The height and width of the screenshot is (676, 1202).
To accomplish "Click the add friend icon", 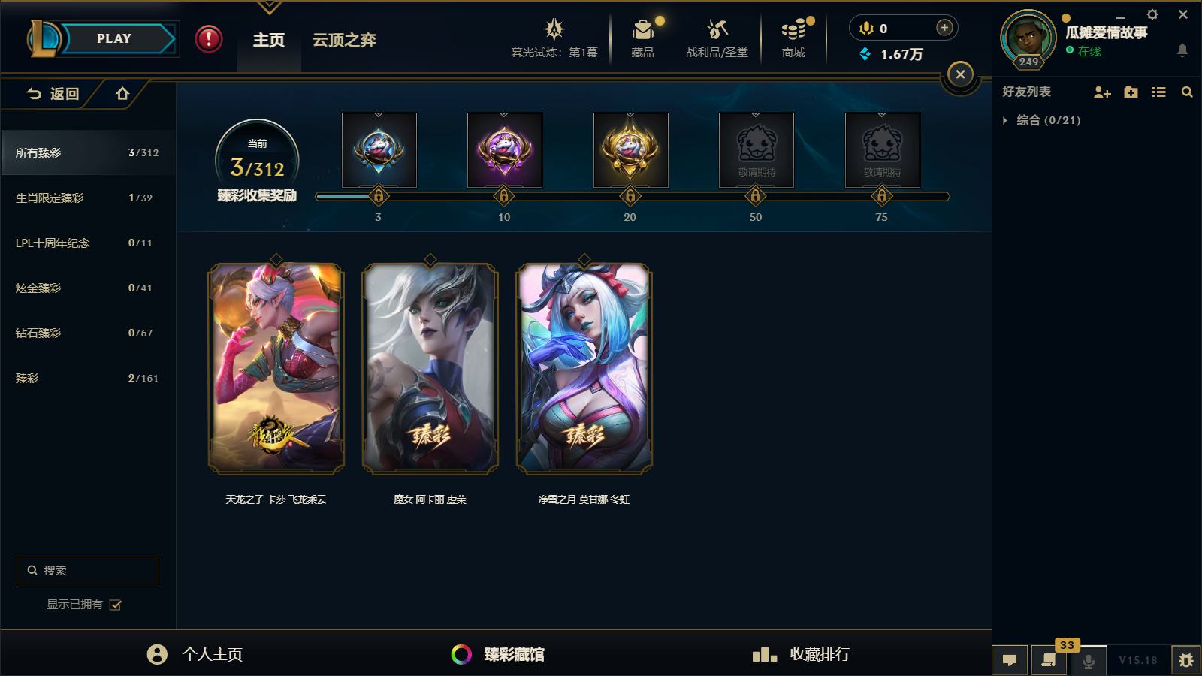I will [x=1102, y=92].
